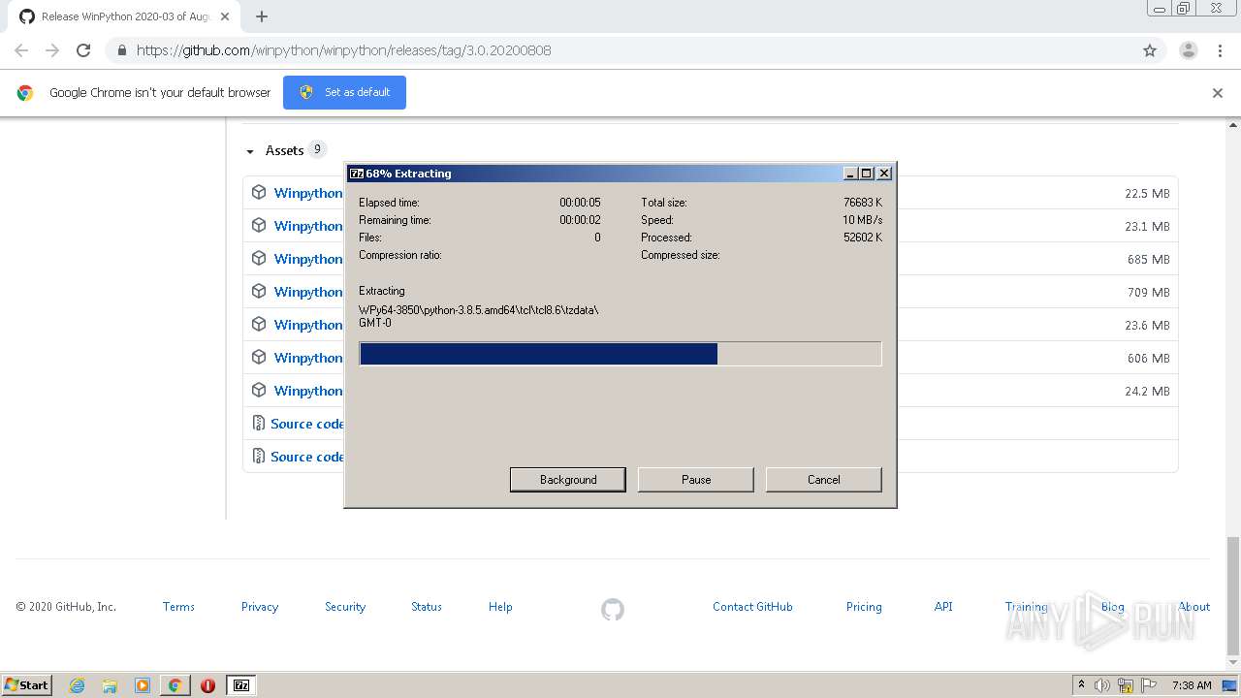
Task: Open GitHub Privacy footer link
Action: (x=260, y=607)
